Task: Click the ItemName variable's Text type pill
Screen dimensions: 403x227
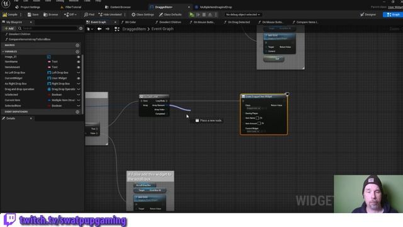Action: (x=52, y=62)
